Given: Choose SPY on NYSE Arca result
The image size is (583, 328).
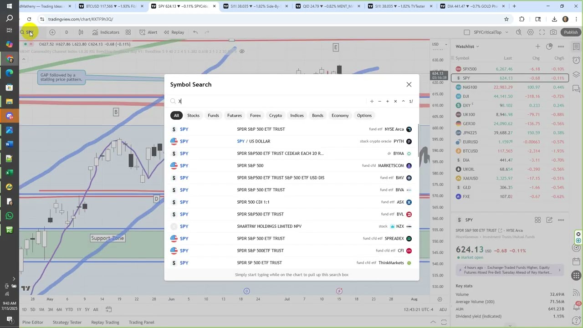Looking at the screenshot, I should tap(291, 129).
